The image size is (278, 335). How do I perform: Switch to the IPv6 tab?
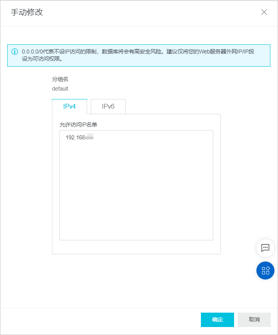(108, 106)
